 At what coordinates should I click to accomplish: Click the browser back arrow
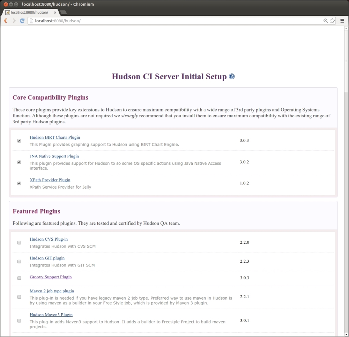click(x=6, y=21)
